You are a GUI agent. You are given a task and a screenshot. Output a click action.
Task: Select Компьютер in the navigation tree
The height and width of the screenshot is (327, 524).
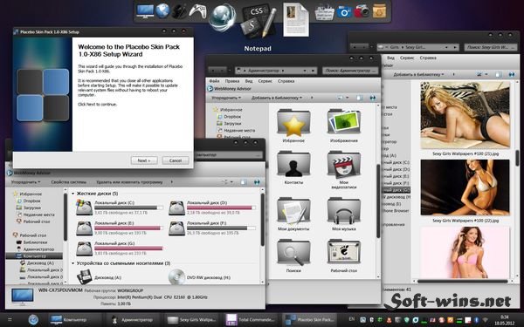click(x=34, y=255)
